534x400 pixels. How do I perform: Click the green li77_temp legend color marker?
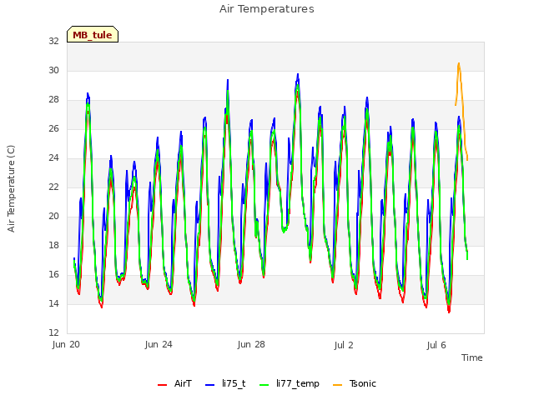[x=264, y=385]
